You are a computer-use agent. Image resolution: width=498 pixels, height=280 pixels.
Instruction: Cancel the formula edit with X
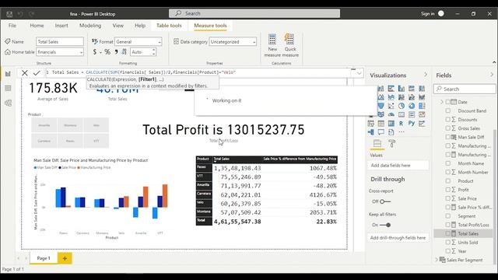pyautogui.click(x=24, y=73)
